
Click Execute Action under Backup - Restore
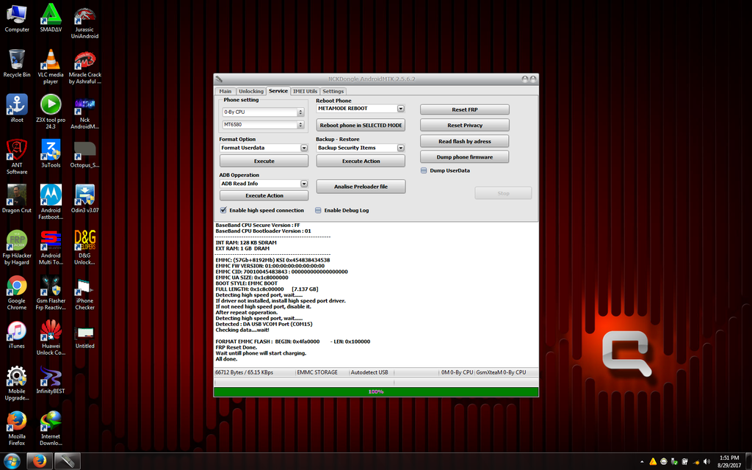click(361, 161)
